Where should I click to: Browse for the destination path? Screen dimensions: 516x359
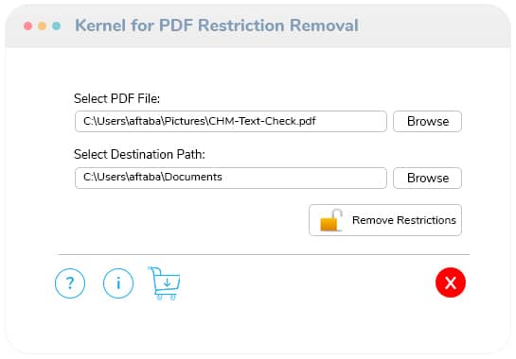click(x=428, y=178)
